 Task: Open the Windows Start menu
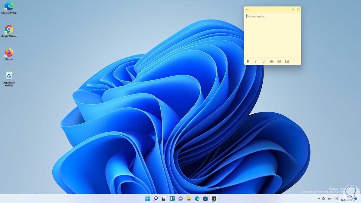(x=147, y=198)
